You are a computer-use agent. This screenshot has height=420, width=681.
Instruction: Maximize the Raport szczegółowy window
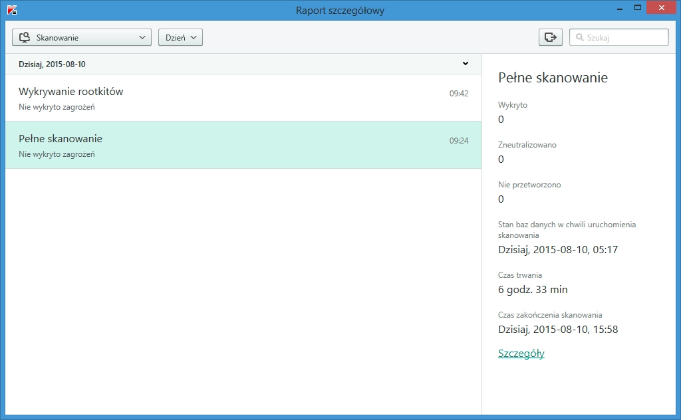click(638, 8)
